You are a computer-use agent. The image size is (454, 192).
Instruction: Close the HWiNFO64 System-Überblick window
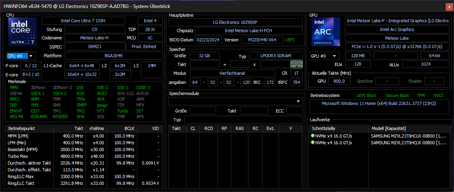click(448, 6)
